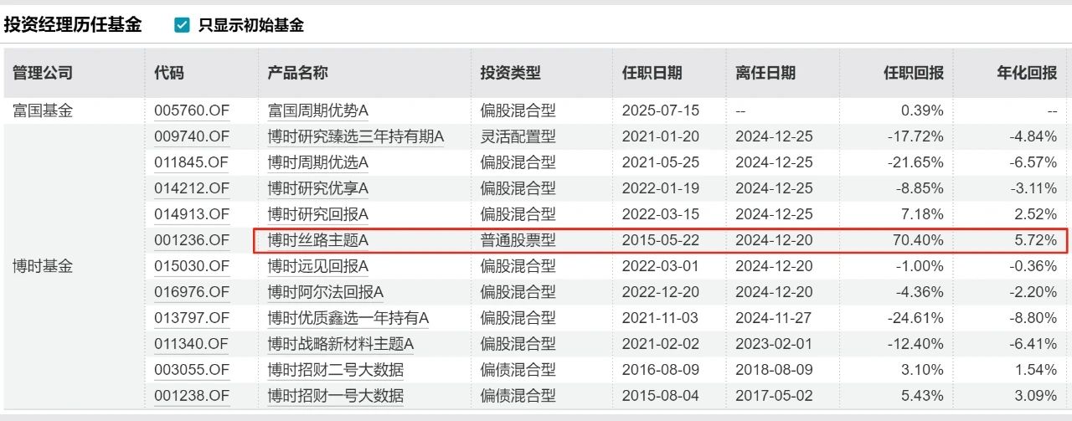Open product 博时招财二号大数据

tap(335, 370)
